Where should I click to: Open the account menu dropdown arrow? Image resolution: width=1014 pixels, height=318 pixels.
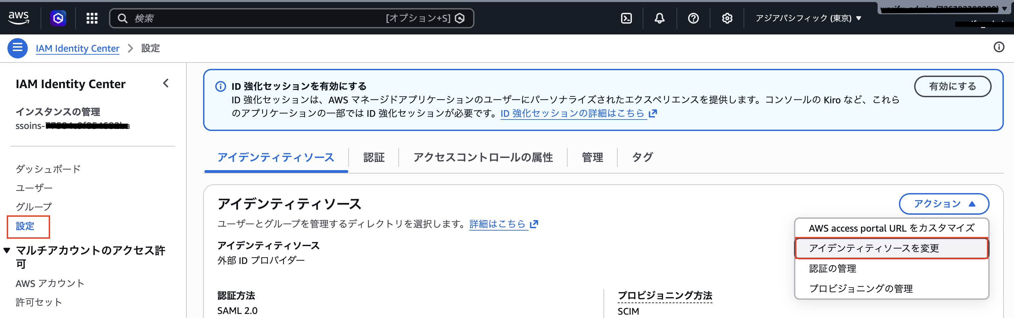(x=1004, y=8)
